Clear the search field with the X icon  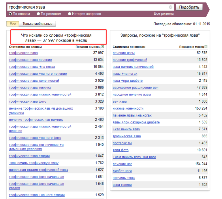click(170, 7)
